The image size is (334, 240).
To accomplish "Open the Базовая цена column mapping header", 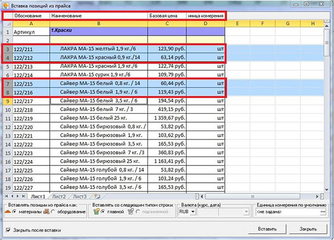I will 167,16.
